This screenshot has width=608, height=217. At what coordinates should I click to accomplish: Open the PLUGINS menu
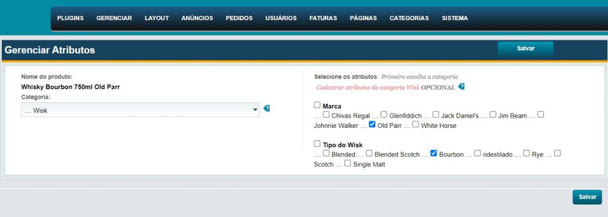coord(70,18)
